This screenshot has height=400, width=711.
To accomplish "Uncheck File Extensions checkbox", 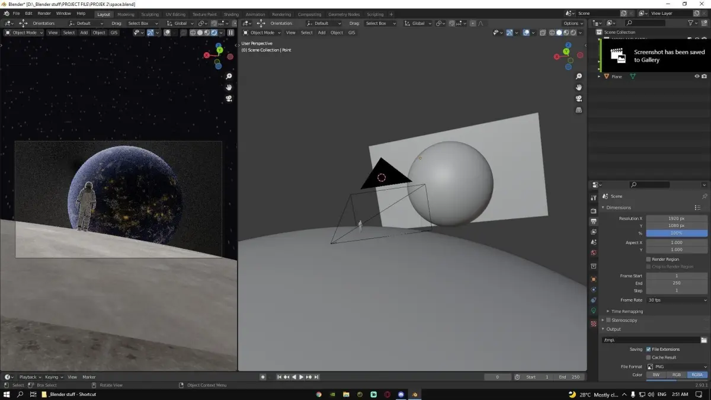I will tap(649, 349).
